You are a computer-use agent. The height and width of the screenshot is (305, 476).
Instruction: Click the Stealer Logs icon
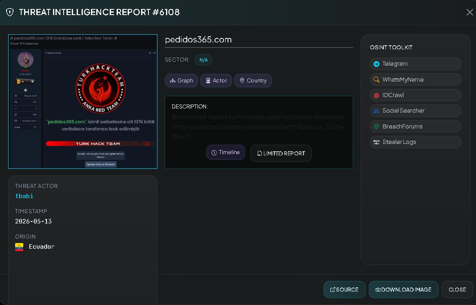pyautogui.click(x=376, y=142)
